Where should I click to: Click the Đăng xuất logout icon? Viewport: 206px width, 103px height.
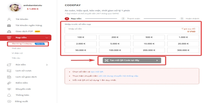coord(9,101)
